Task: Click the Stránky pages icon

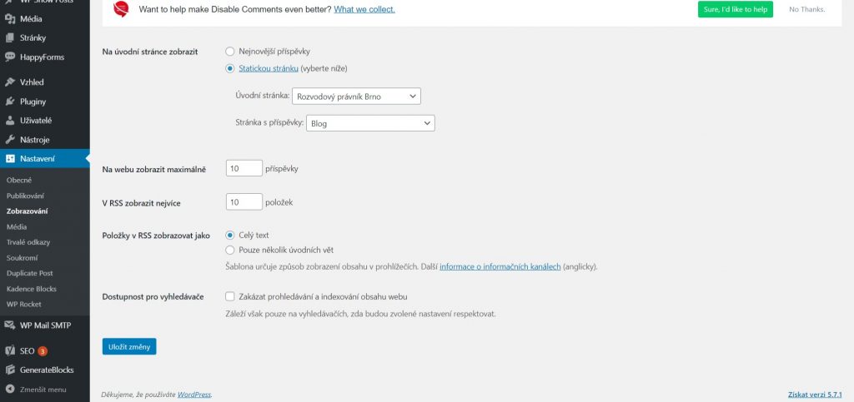Action: point(10,37)
